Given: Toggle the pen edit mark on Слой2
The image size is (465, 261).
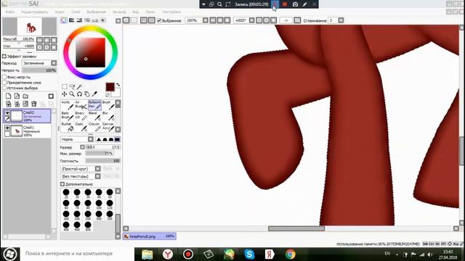Looking at the screenshot, I should (7, 119).
